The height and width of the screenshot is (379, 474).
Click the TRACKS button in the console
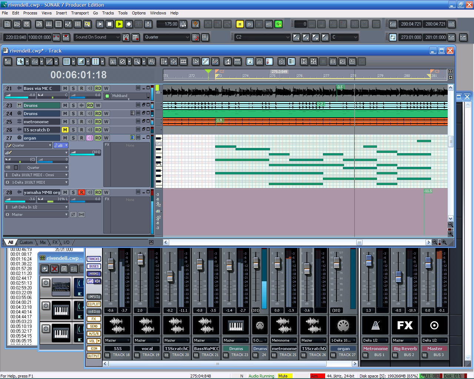pyautogui.click(x=94, y=259)
